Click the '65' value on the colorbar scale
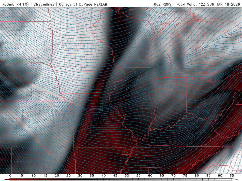Screen dimensions: 242x181 162,176
